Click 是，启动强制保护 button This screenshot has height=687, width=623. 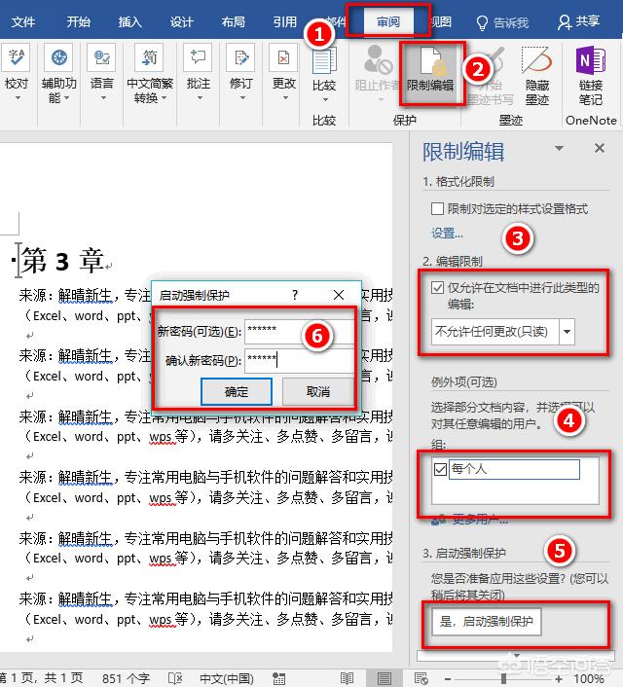pos(486,621)
